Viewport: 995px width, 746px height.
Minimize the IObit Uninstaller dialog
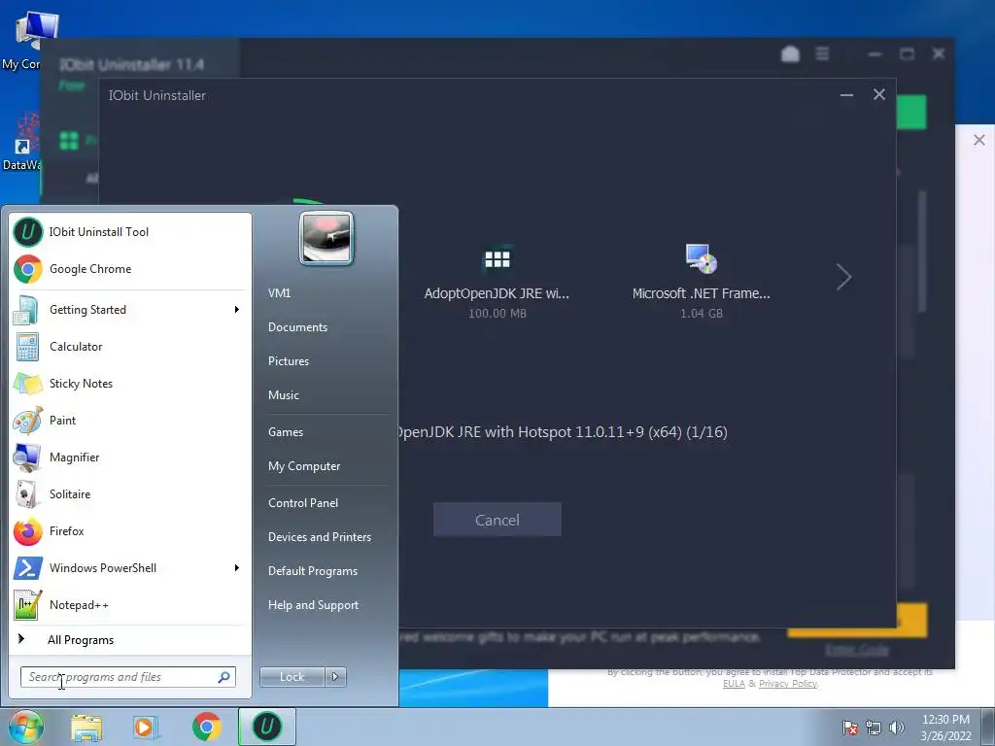coord(846,95)
